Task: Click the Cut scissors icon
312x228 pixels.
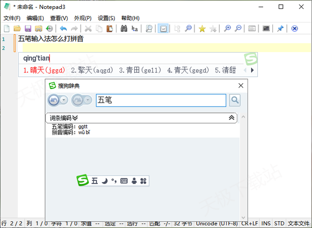Action: click(88, 29)
